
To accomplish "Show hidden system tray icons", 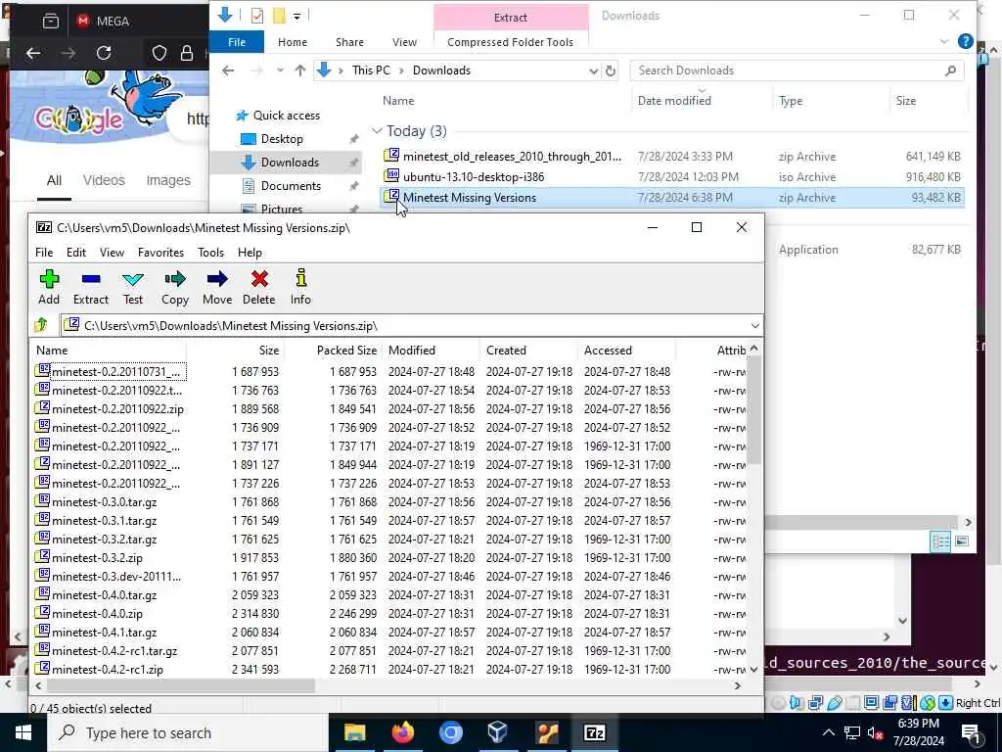I will pos(828,732).
